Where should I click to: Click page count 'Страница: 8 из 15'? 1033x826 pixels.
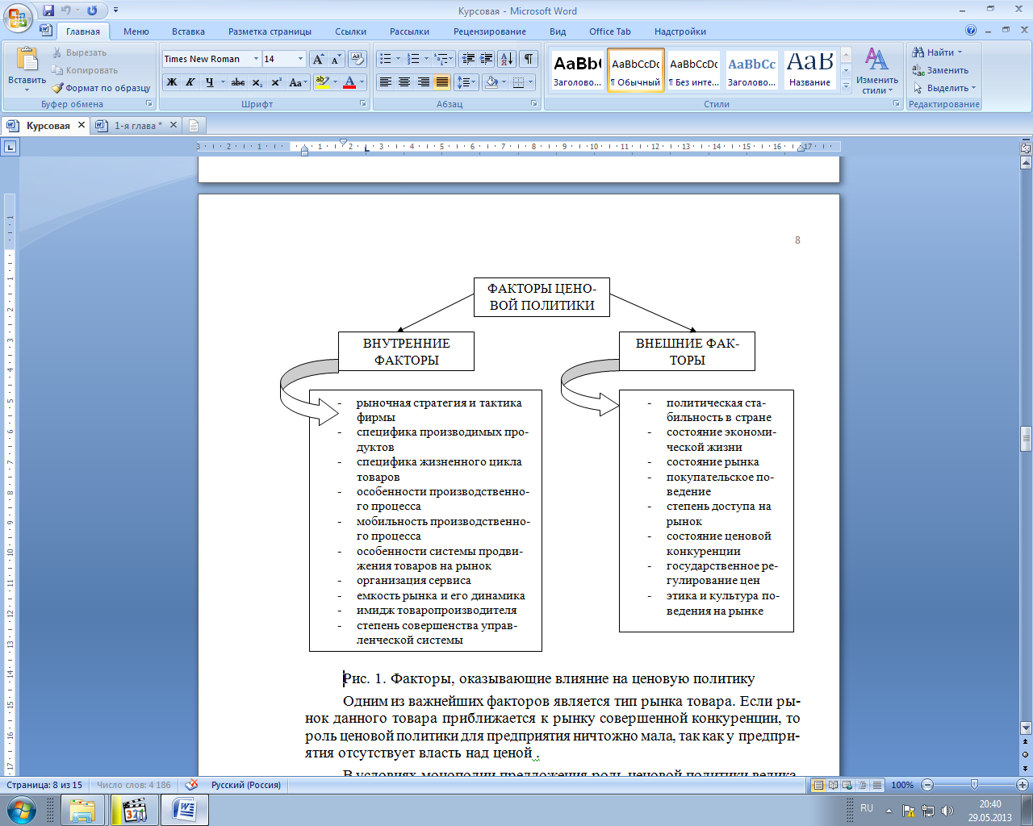click(x=44, y=785)
